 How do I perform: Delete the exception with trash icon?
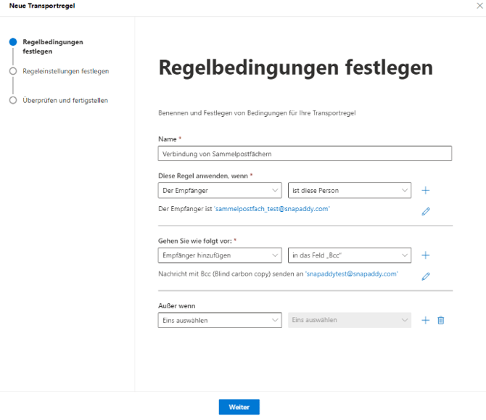[x=440, y=320]
